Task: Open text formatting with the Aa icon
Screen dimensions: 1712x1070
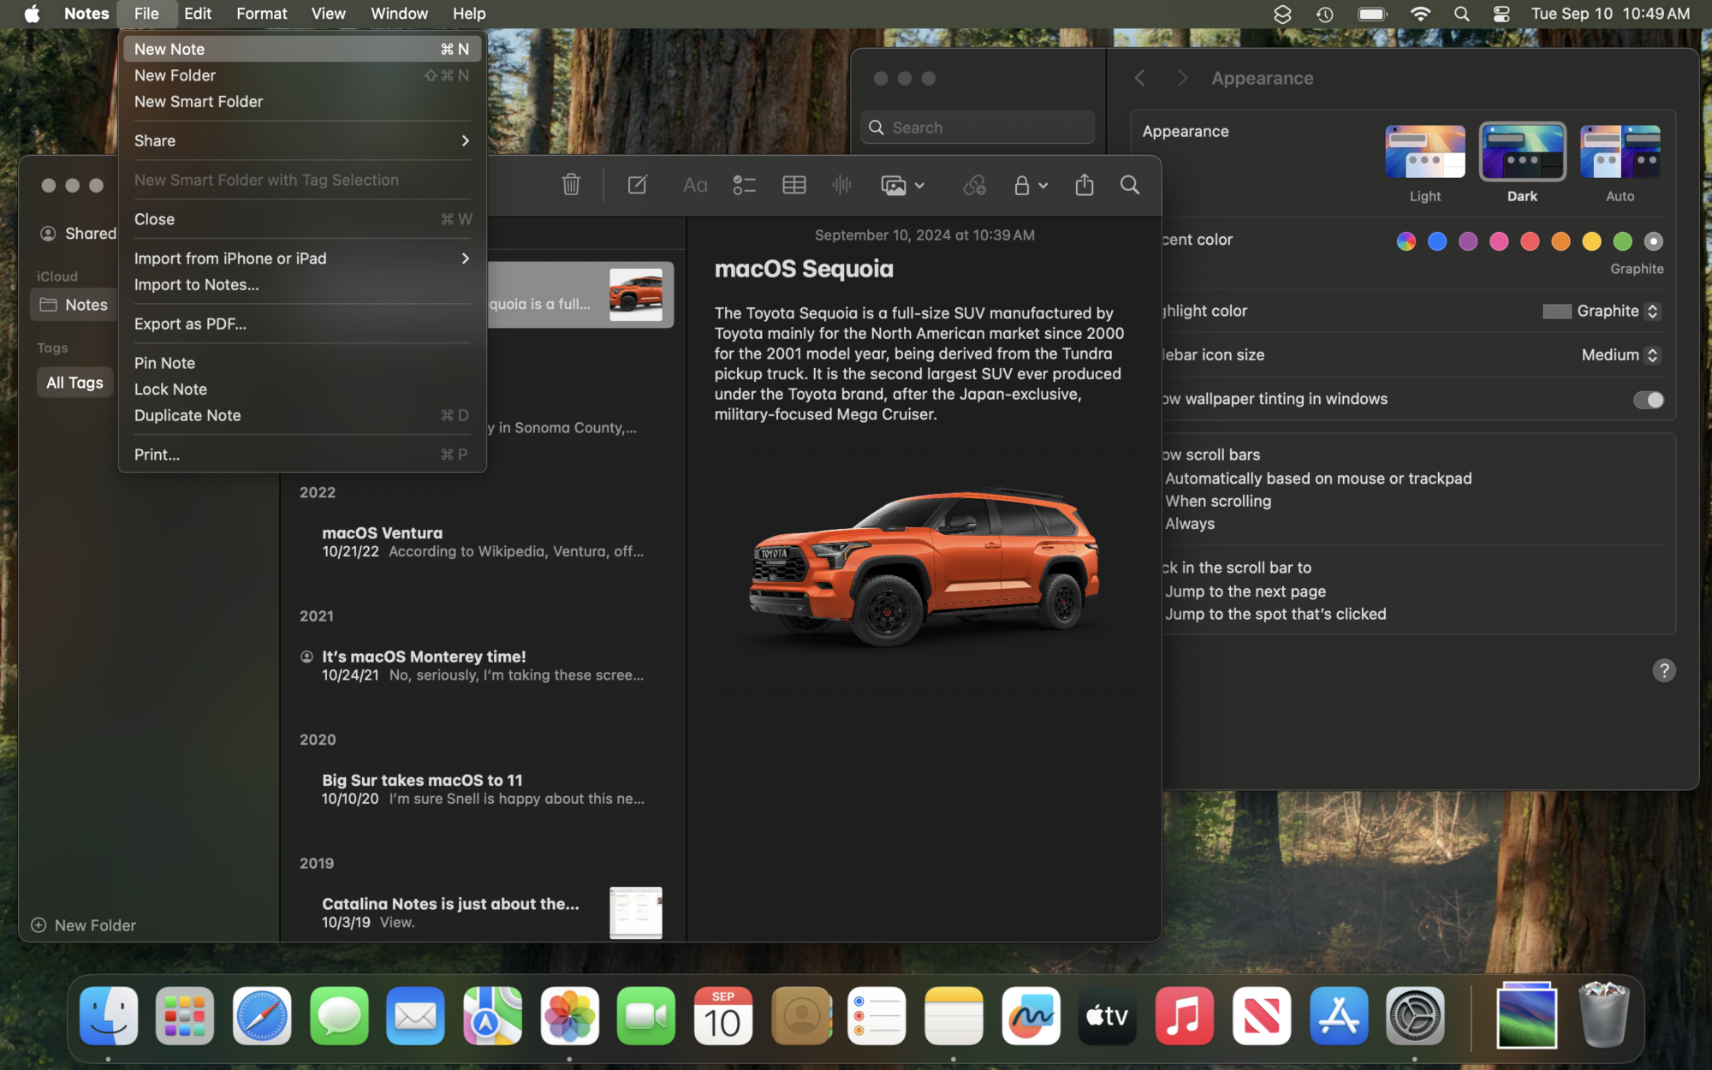Action: point(695,185)
